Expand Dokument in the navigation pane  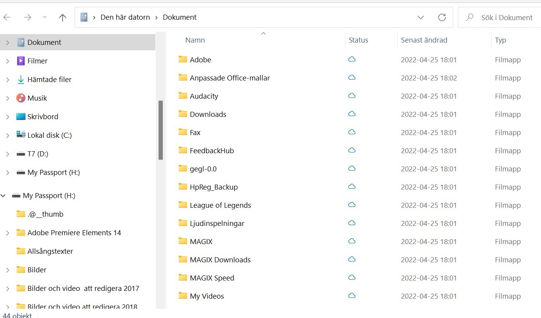pos(7,43)
